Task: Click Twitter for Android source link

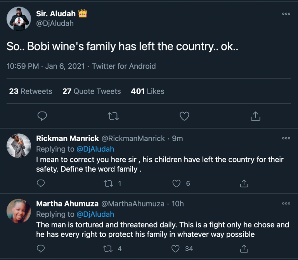Action: pos(123,66)
